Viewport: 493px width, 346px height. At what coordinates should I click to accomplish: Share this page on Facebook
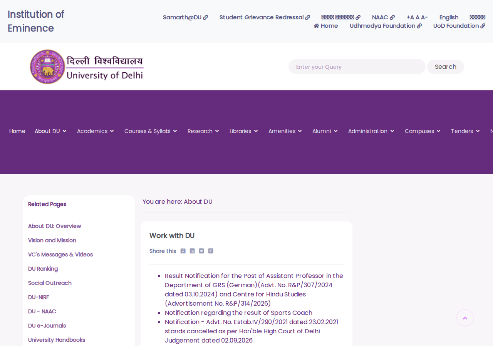[183, 251]
